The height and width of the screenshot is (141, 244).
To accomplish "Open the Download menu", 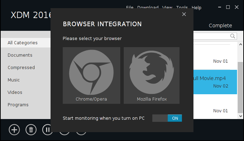I will click(x=148, y=7).
